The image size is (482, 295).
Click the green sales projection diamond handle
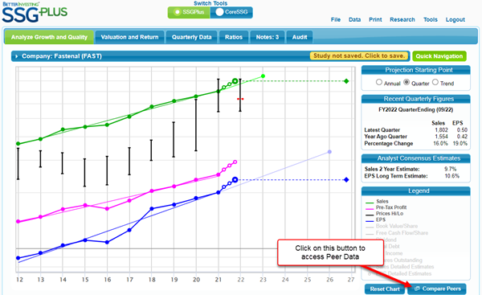(x=346, y=81)
